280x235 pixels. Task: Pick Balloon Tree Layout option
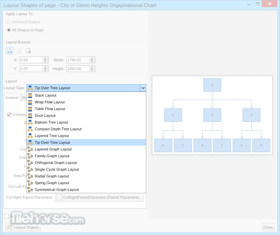86,122
